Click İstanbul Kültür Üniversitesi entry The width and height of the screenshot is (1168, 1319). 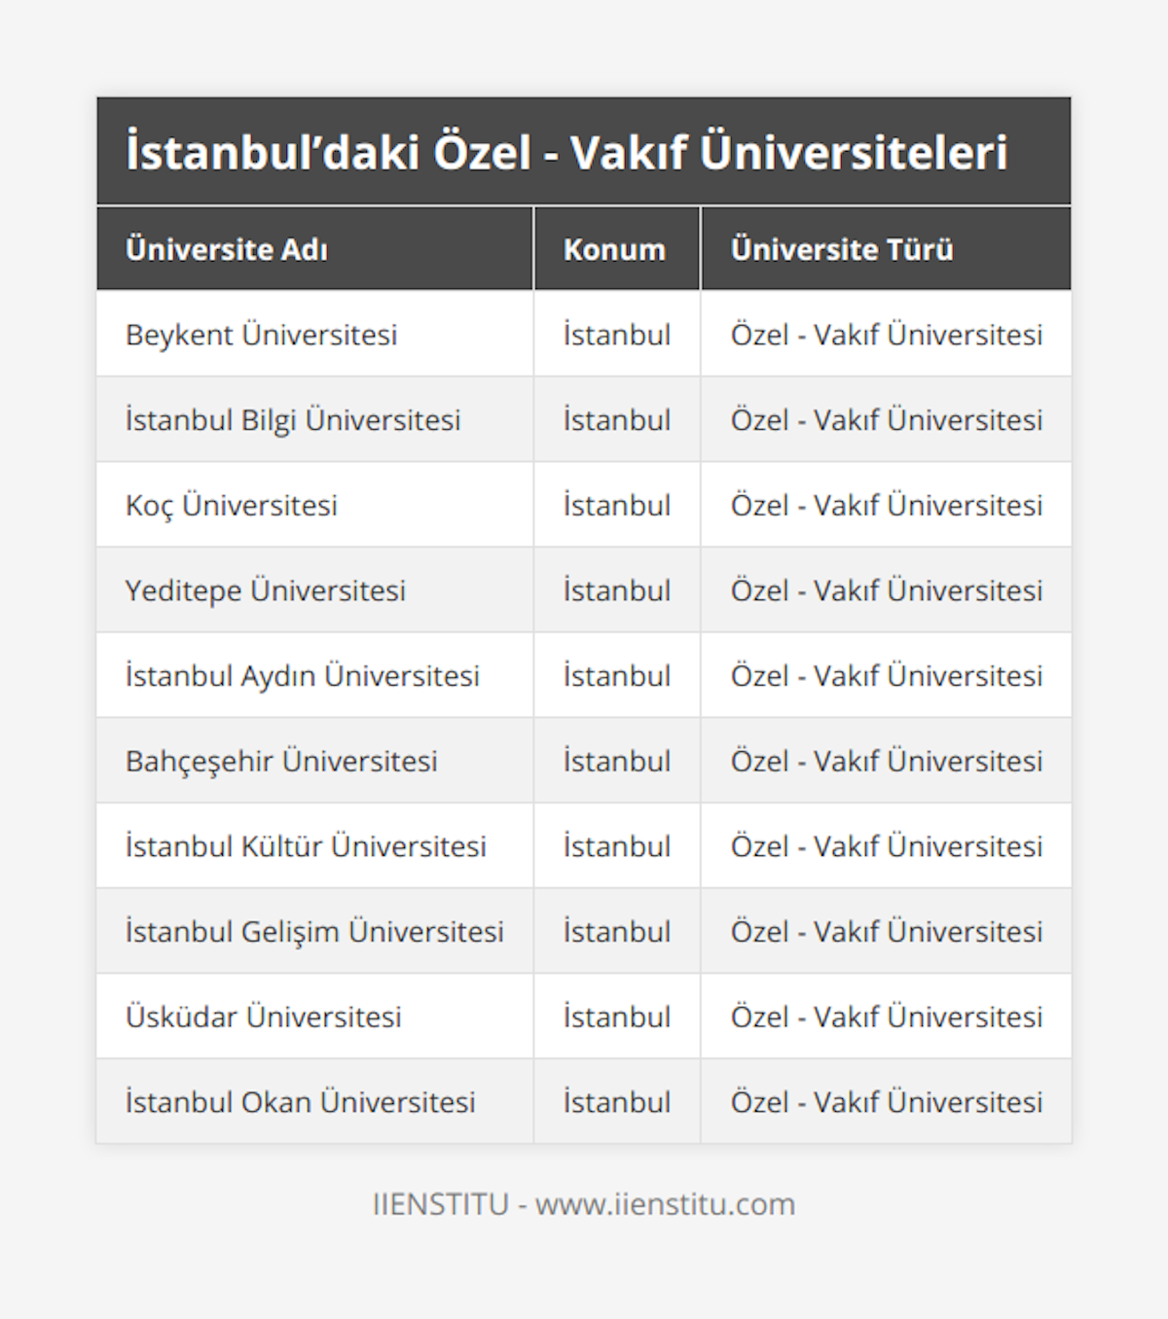point(306,846)
